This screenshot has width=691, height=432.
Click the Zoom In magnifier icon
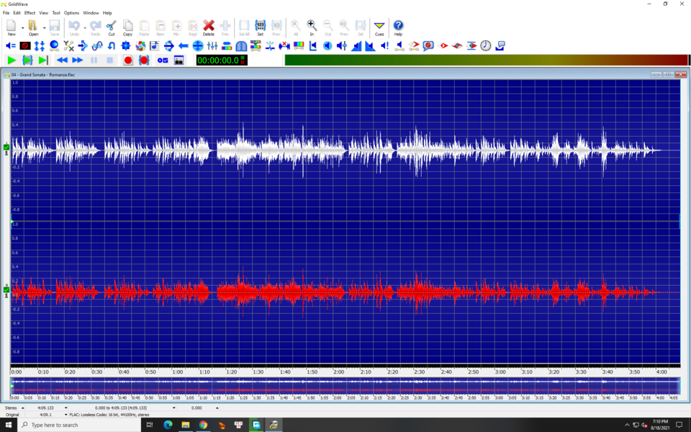click(x=312, y=28)
